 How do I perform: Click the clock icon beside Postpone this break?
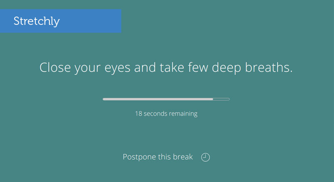205,158
